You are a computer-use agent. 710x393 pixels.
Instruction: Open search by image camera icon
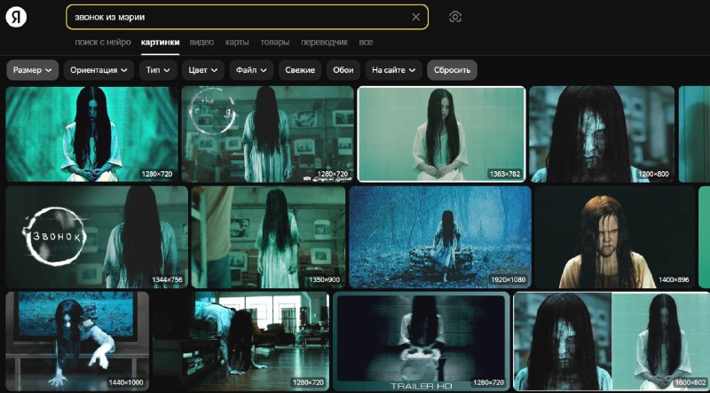tap(455, 17)
